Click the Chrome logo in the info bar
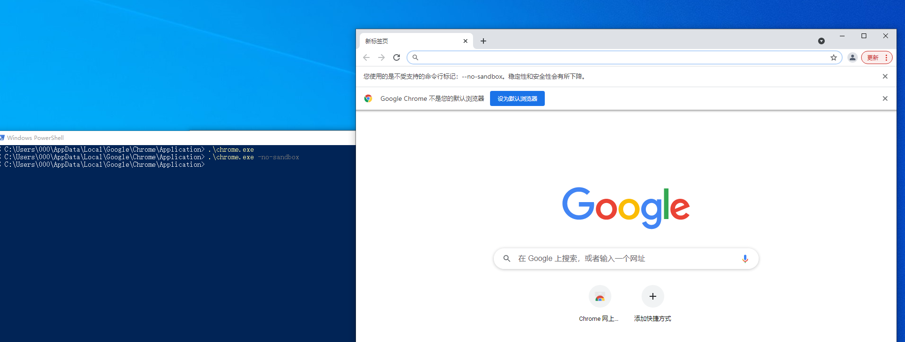The image size is (905, 342). pyautogui.click(x=368, y=98)
